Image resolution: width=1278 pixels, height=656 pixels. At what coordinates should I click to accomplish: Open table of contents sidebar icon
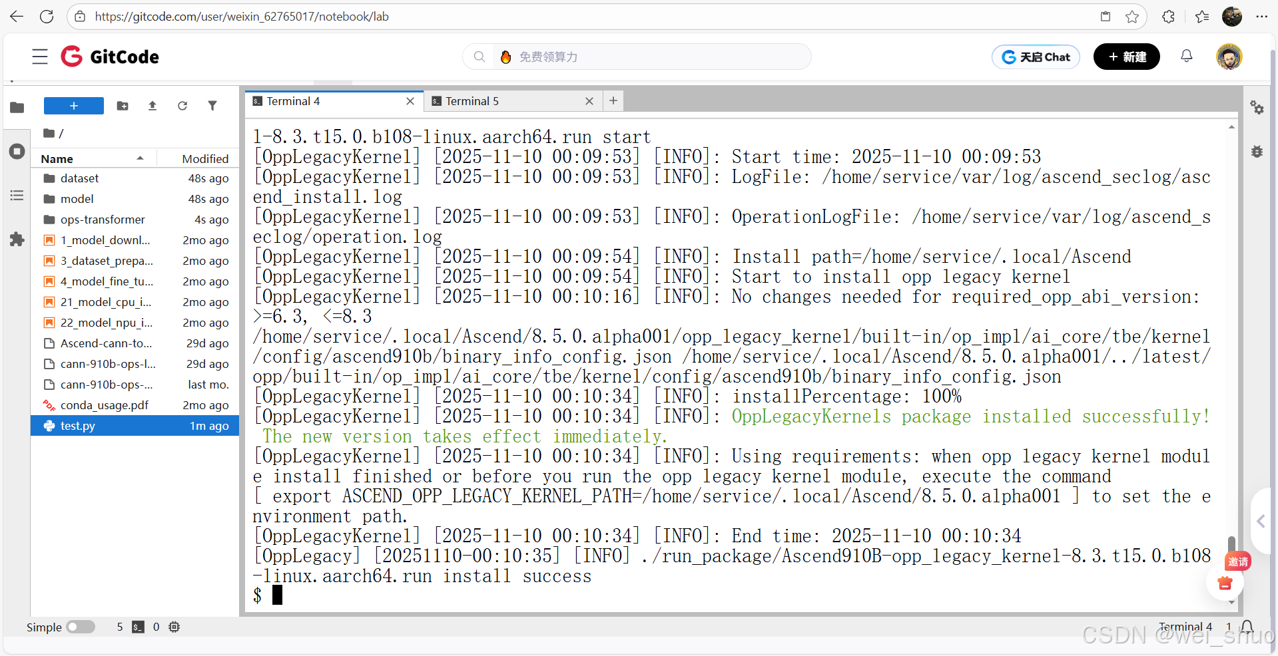[x=17, y=195]
